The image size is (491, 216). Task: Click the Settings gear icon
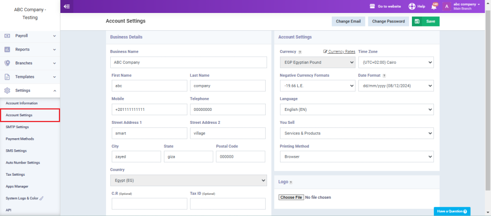7,91
